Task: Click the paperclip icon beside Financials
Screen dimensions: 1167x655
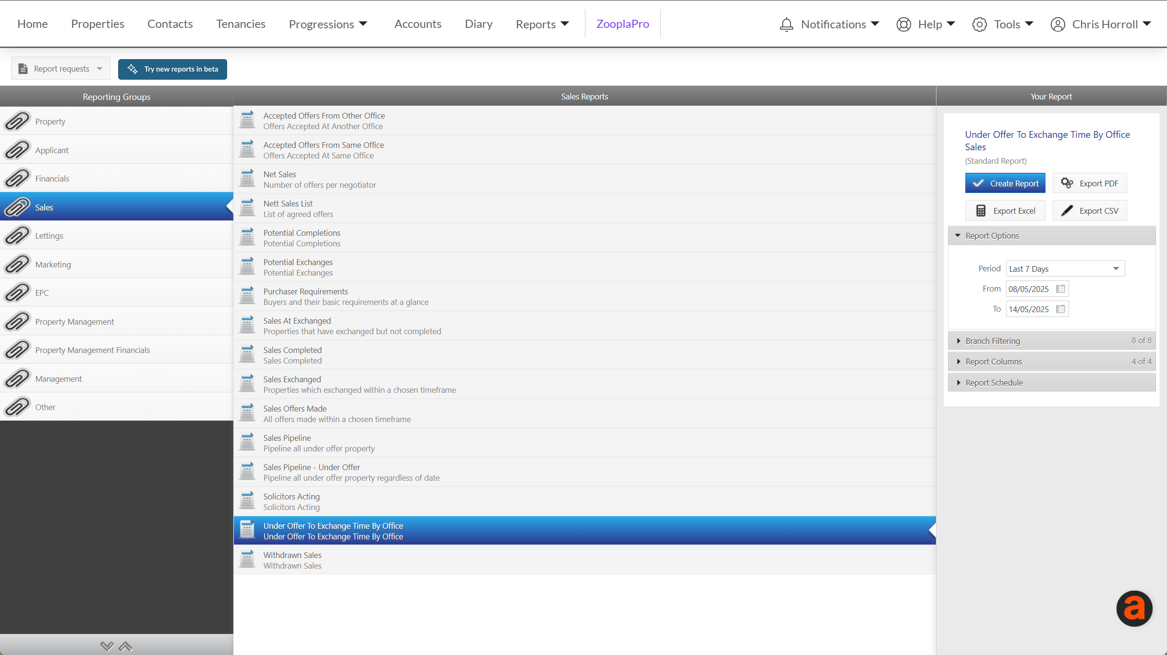Action: click(x=17, y=178)
